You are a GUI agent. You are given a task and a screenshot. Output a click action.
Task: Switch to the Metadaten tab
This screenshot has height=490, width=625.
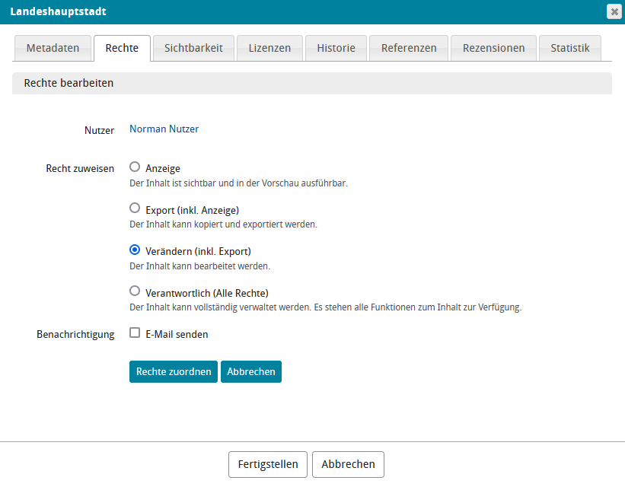(x=53, y=48)
